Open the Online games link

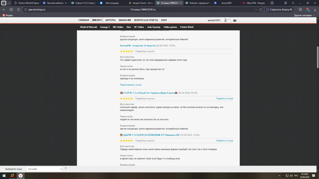tap(170, 27)
